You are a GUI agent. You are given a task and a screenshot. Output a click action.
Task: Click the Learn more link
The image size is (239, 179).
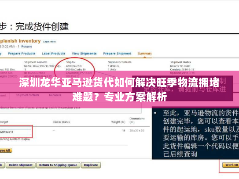coord(49,42)
